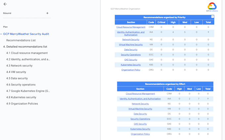The width and height of the screenshot is (225, 140).
Task: Jump to 4.5 Data security section
Action: tap(17, 78)
